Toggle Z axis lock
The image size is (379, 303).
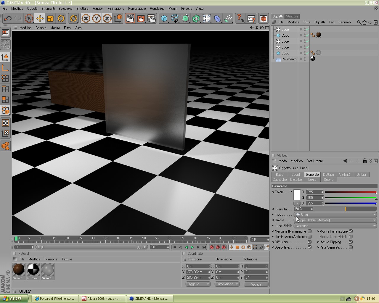click(x=107, y=19)
